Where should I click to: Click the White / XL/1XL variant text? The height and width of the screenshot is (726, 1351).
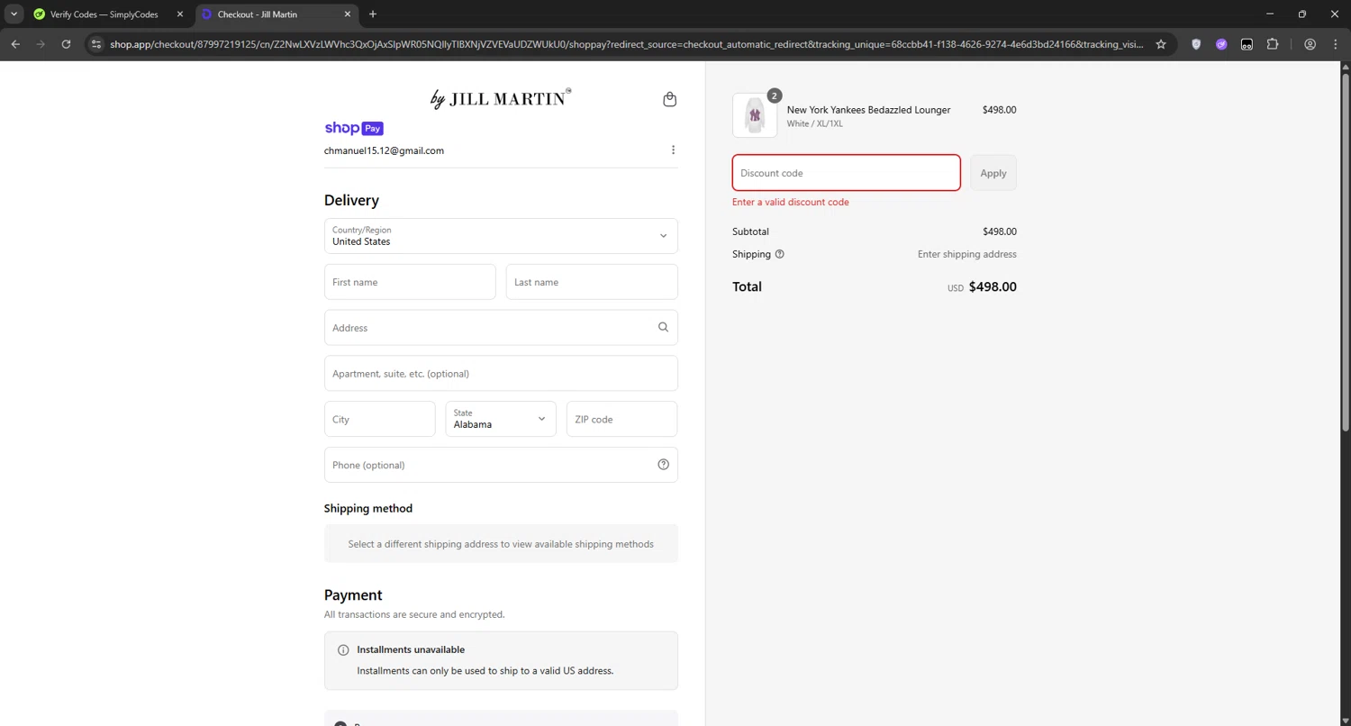coord(815,123)
